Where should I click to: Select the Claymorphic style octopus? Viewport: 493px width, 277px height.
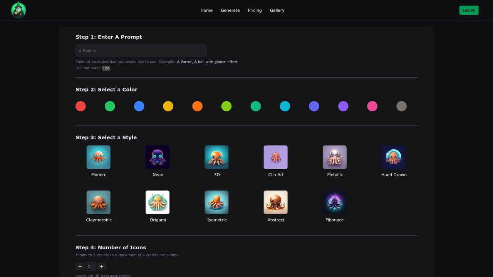(99, 202)
